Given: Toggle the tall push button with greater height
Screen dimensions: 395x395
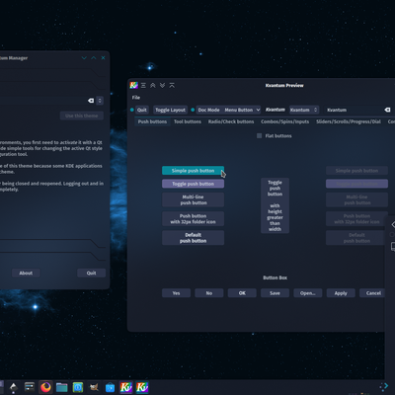Looking at the screenshot, I should pyautogui.click(x=275, y=205).
